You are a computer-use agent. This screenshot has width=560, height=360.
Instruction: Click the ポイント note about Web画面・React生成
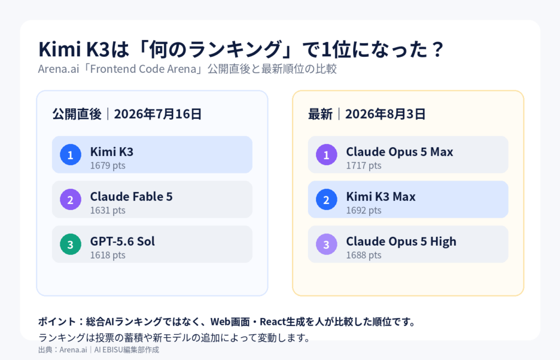(x=227, y=322)
